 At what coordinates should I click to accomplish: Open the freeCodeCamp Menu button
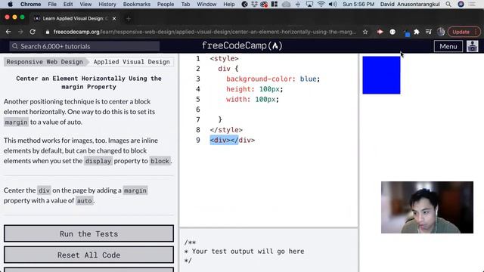tap(448, 46)
